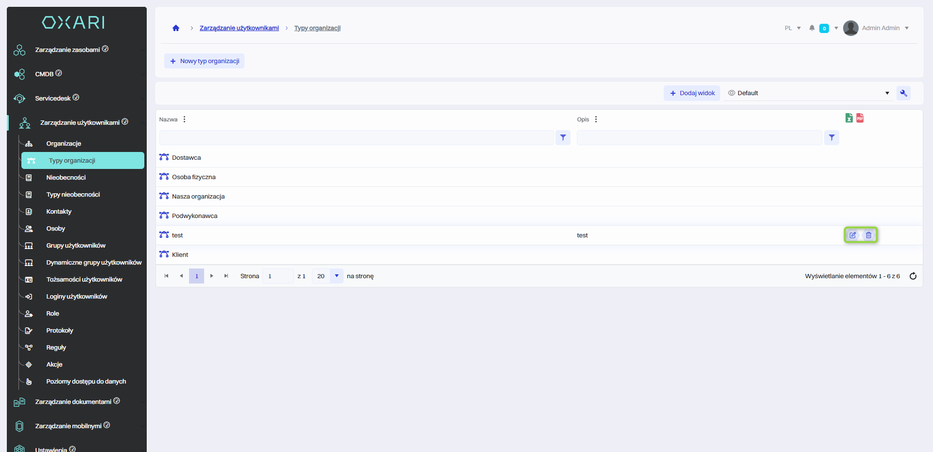Click the delete trash icon in test row
Screen dimensions: 933x452
coord(868,235)
